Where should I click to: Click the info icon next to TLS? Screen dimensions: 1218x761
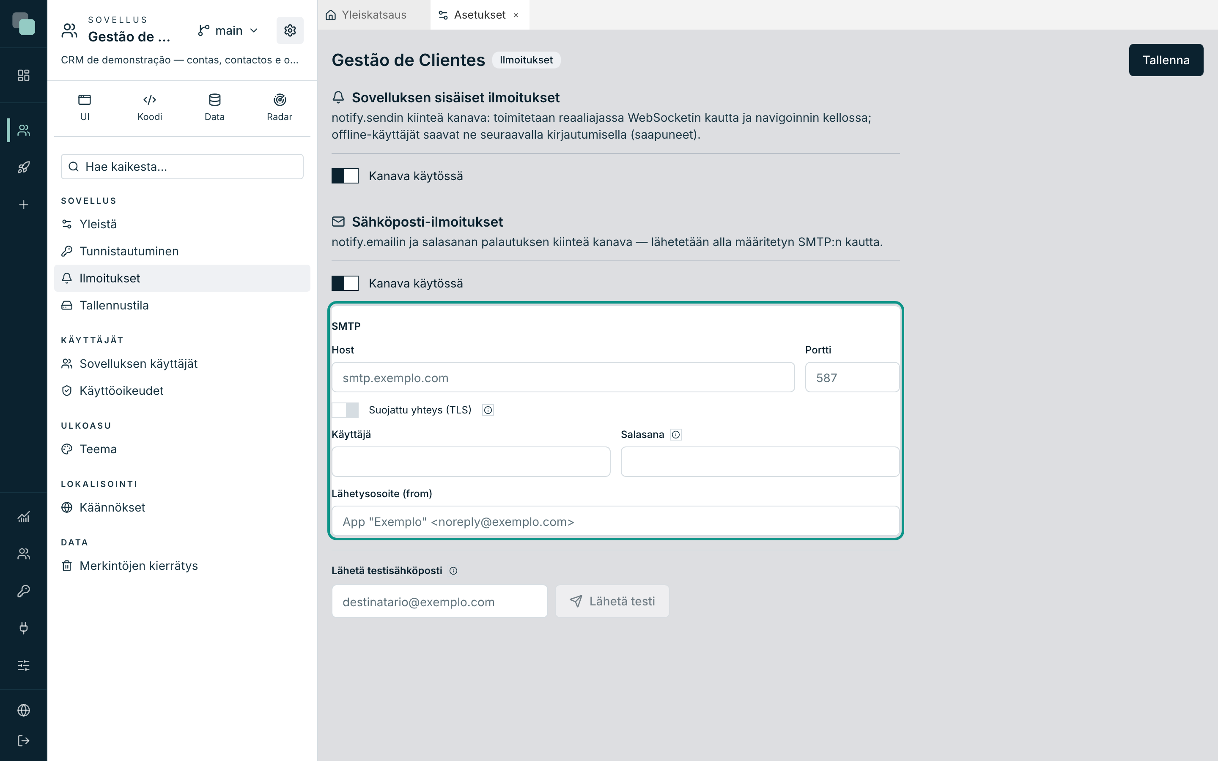coord(488,410)
